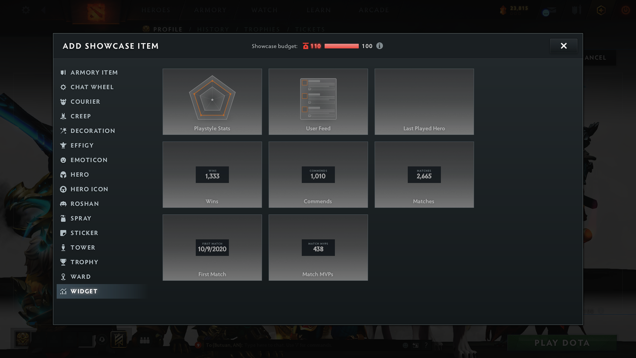This screenshot has height=358, width=636.
Task: Open the Dota Plus hexagon icon
Action: [601, 10]
